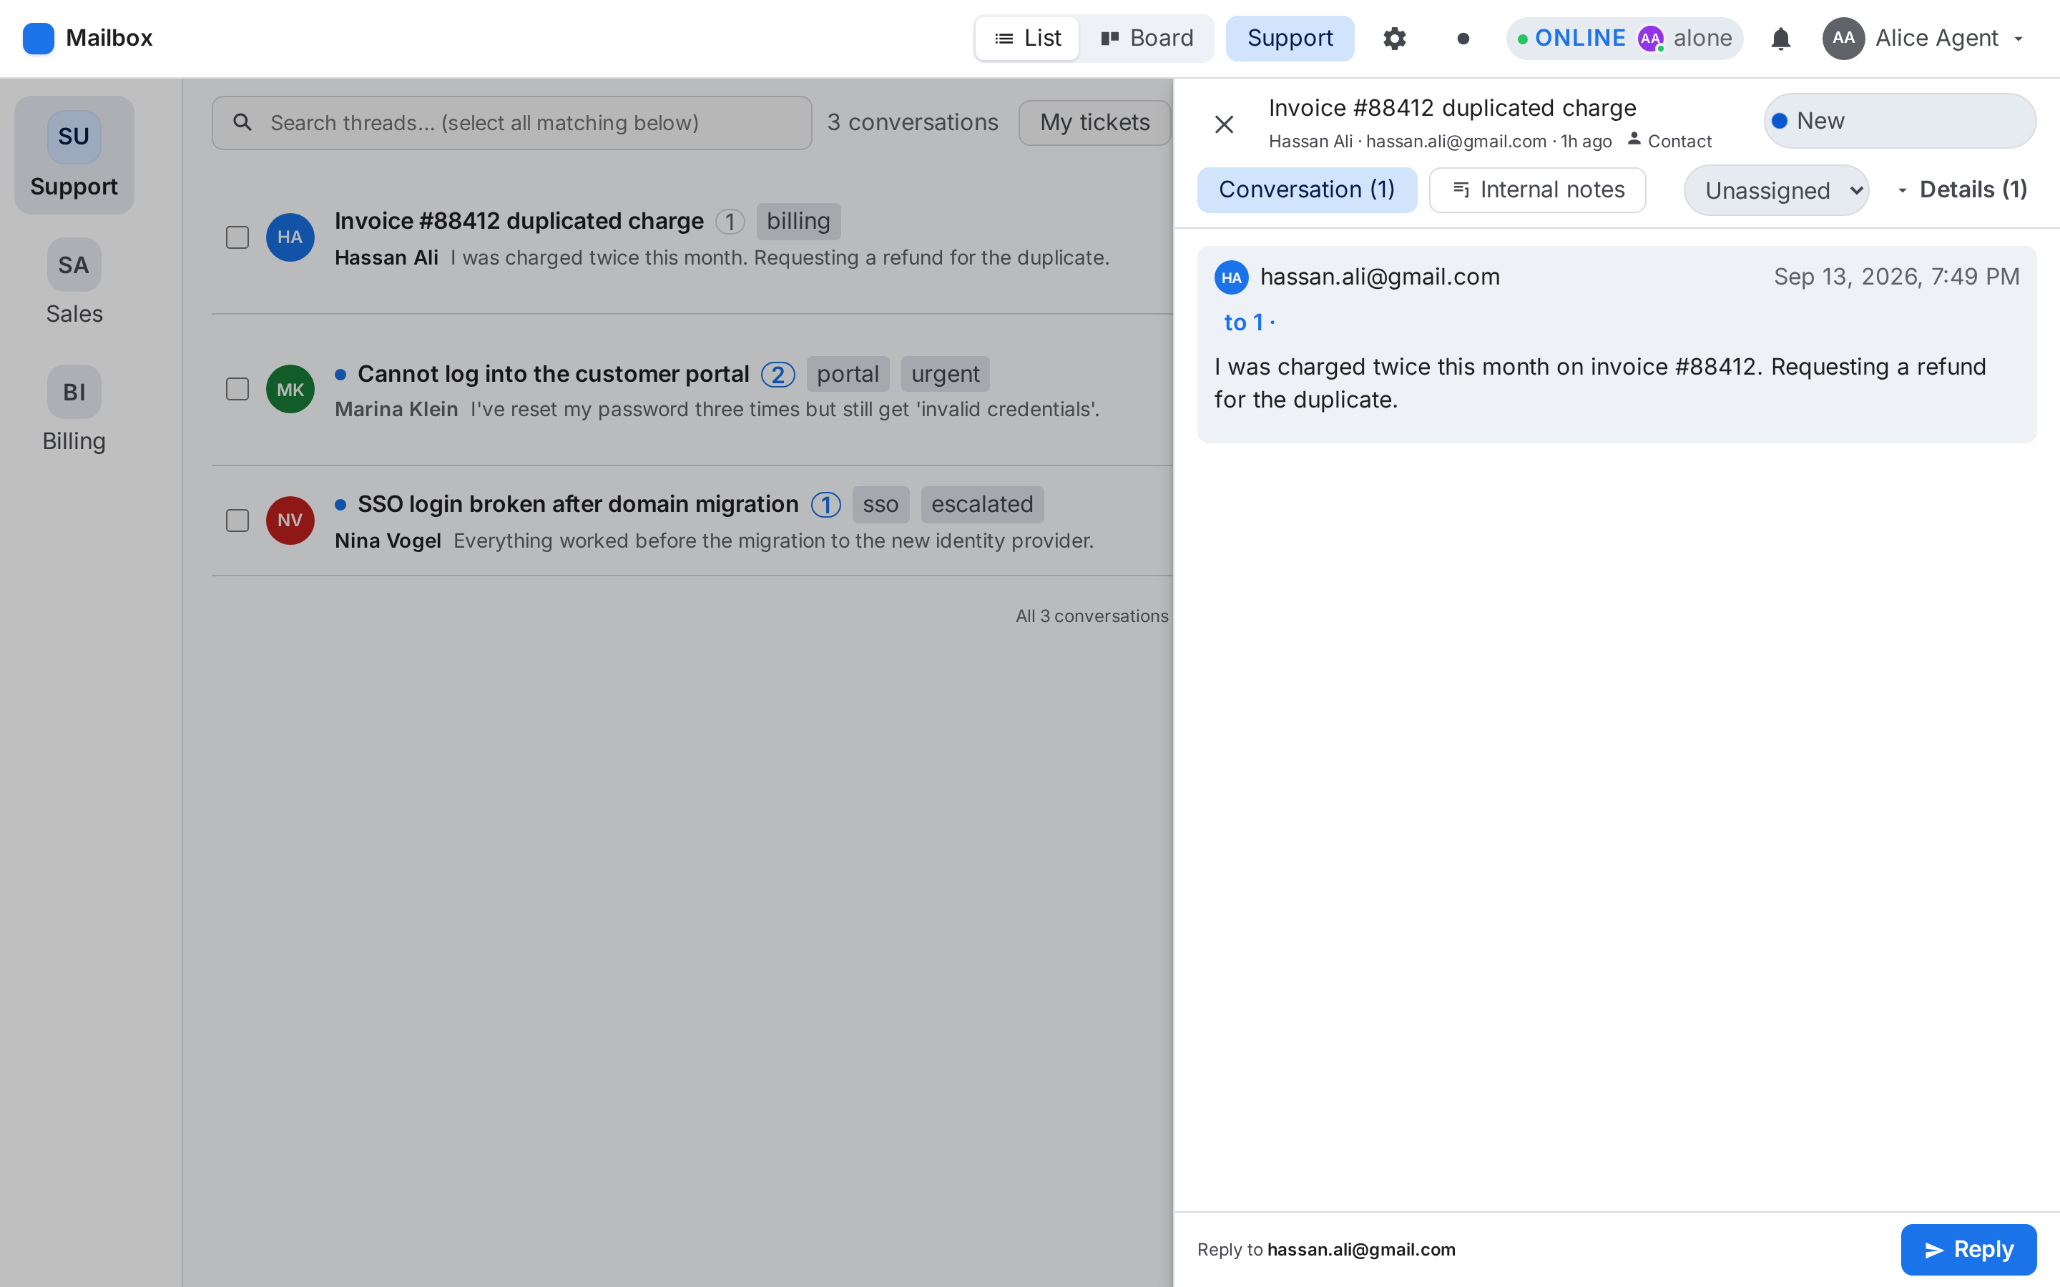Open the Internal notes tab
This screenshot has width=2060, height=1287.
[1537, 189]
